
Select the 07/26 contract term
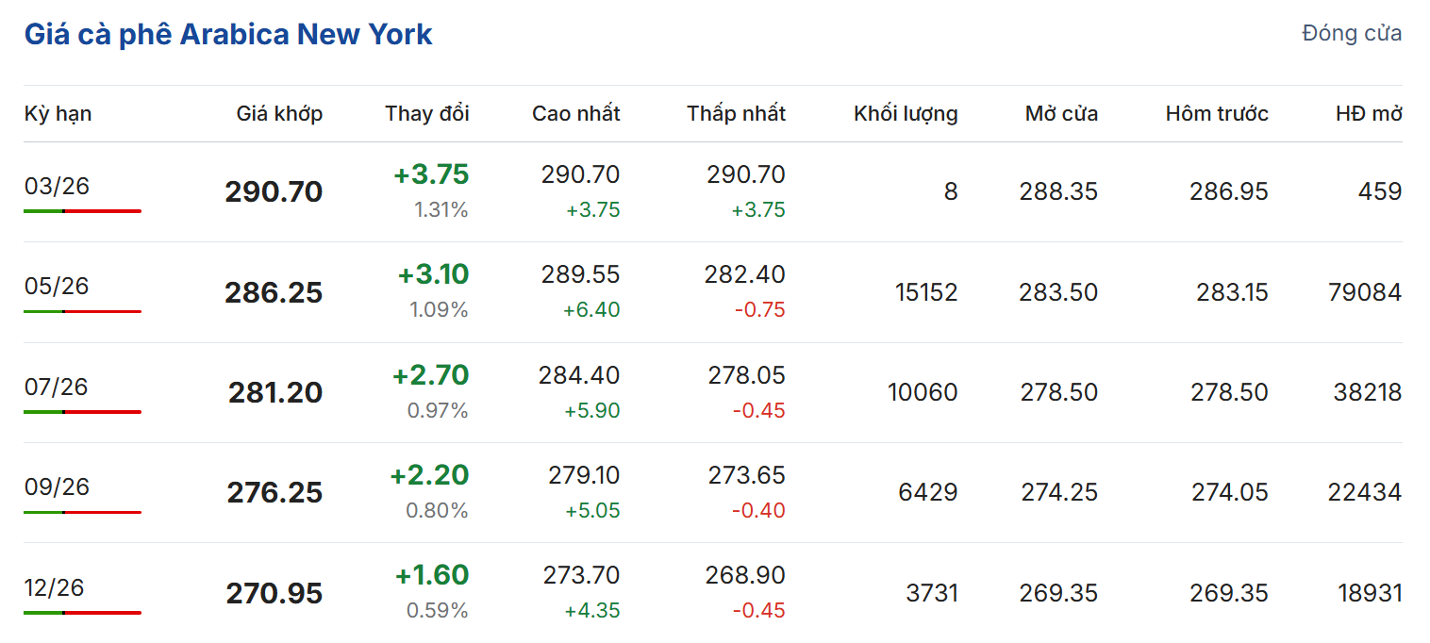[x=57, y=387]
